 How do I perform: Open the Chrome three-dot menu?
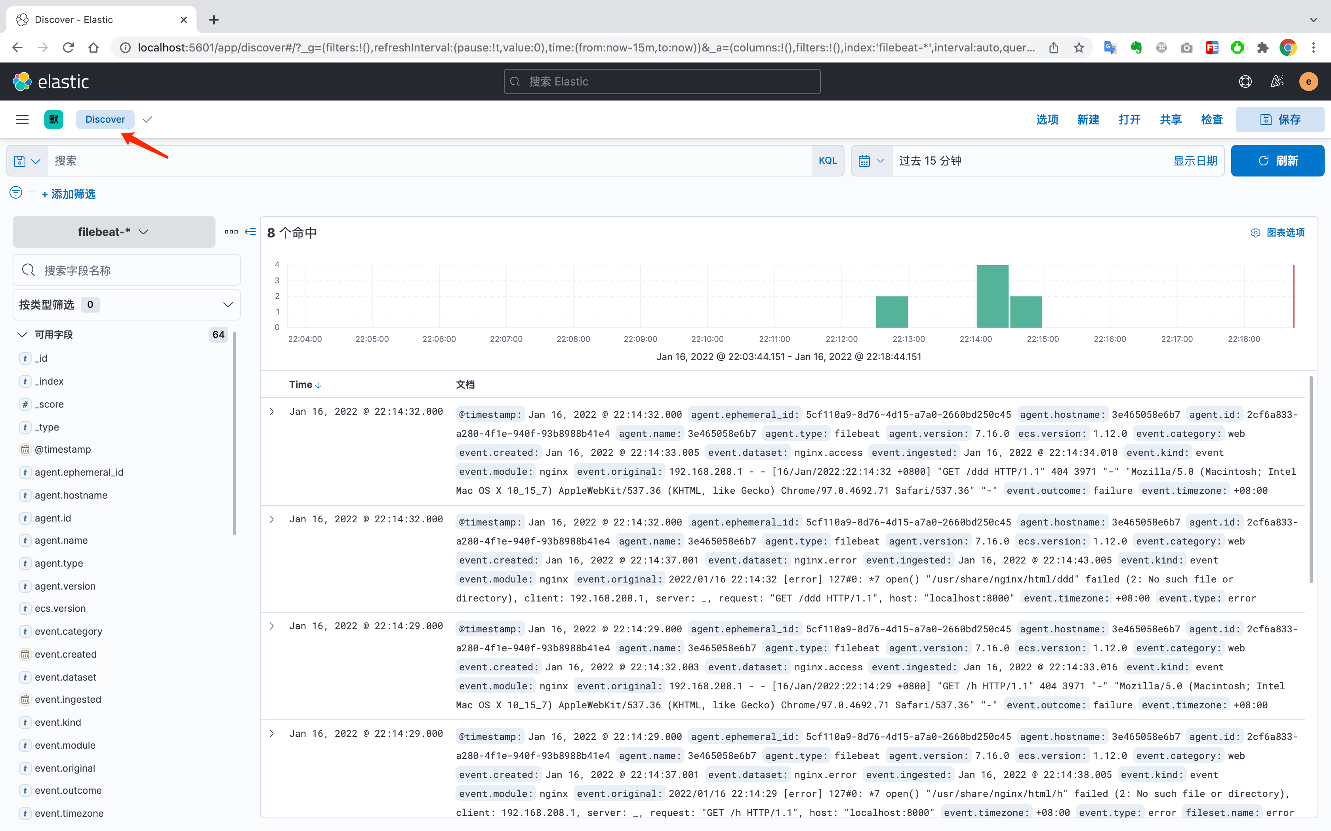click(x=1314, y=48)
